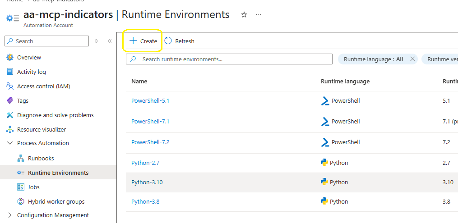This screenshot has width=458, height=223.
Task: Open the PowerShell-7.1 environment link
Action: click(x=150, y=121)
